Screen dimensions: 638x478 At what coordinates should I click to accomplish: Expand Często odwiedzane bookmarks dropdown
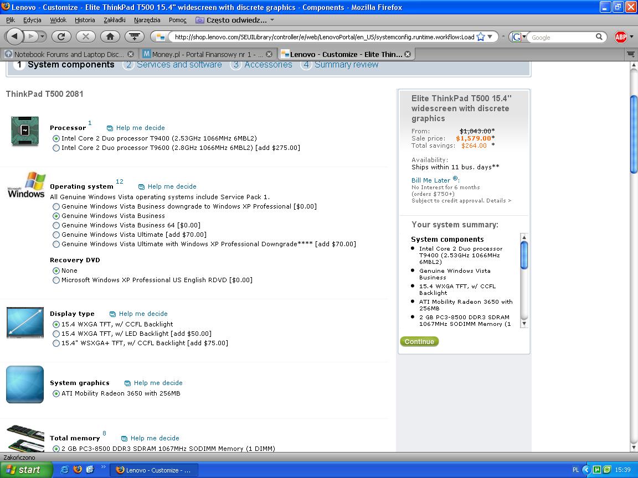[x=272, y=20]
